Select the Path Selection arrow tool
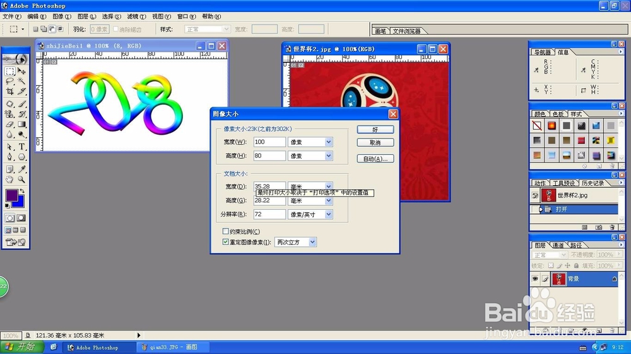 point(10,147)
